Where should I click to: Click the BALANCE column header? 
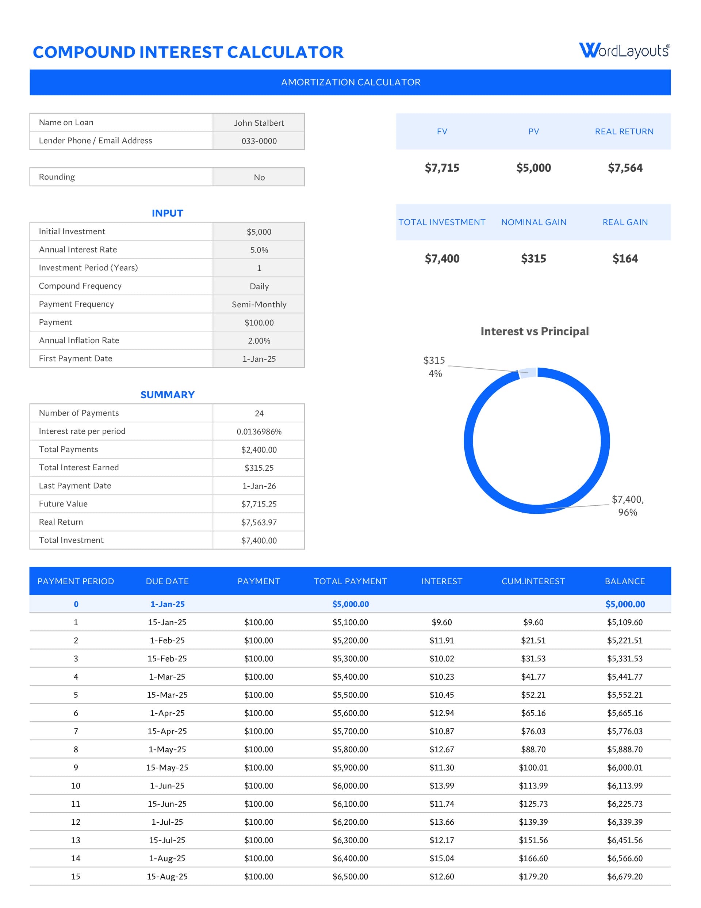tap(624, 581)
